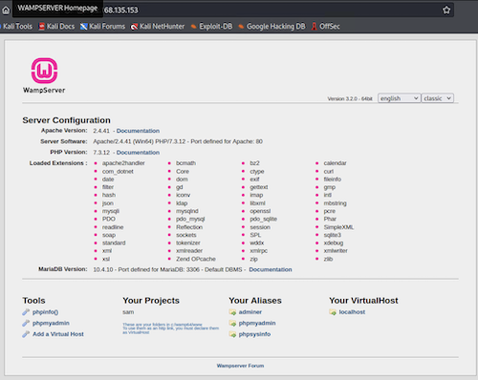Click the WampServer logo
Screen dimensions: 478x380
(x=44, y=75)
